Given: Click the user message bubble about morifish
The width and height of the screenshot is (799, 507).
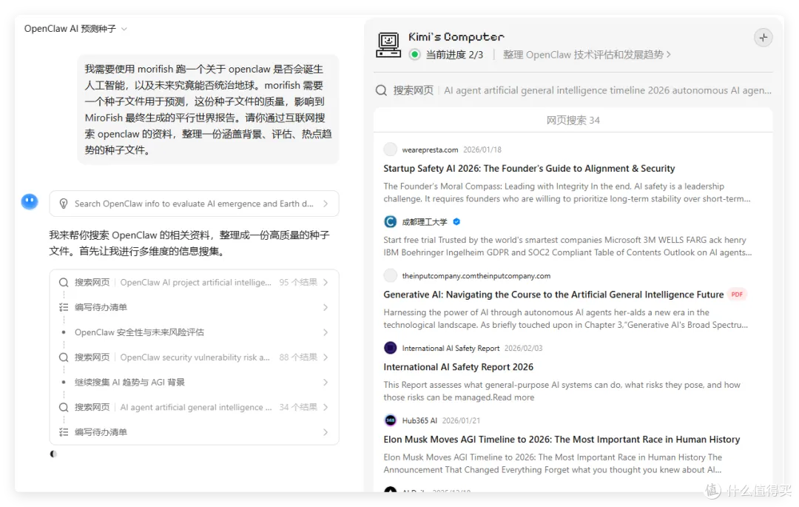Looking at the screenshot, I should coord(208,110).
